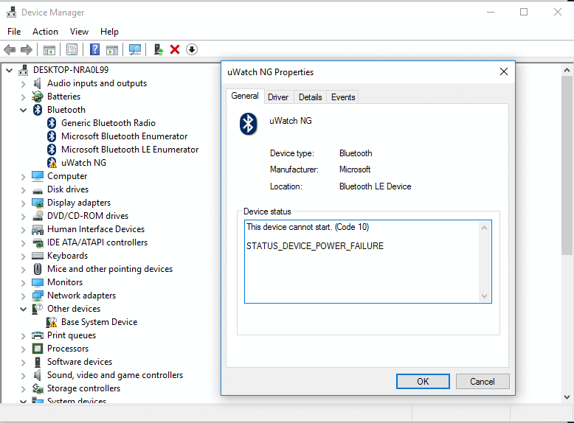
Task: Expand the Batteries category
Action: coord(24,97)
